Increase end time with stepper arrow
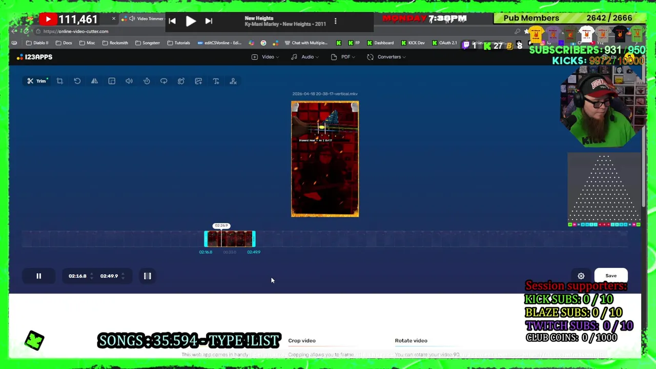The image size is (656, 369). [123, 274]
